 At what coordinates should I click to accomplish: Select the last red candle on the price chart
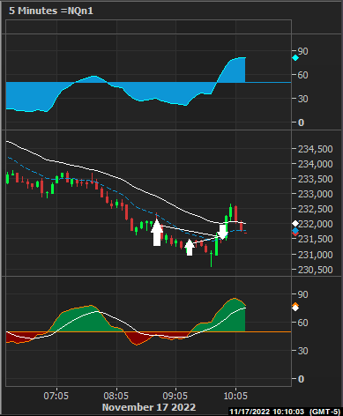[x=241, y=226]
